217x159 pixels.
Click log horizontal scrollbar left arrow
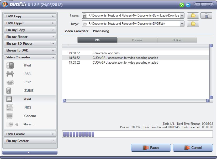(64, 101)
